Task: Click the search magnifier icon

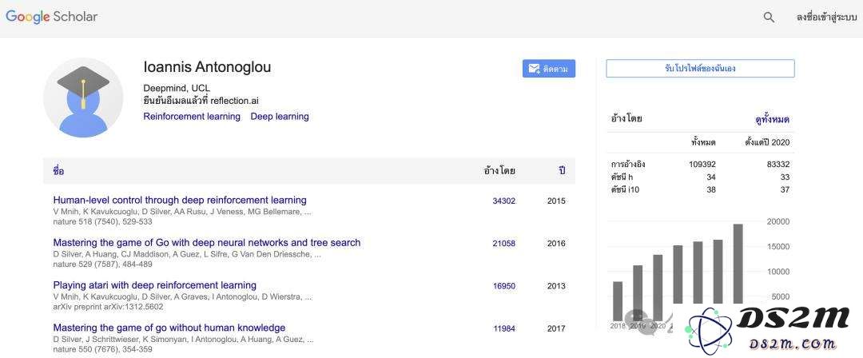Action: tap(769, 18)
